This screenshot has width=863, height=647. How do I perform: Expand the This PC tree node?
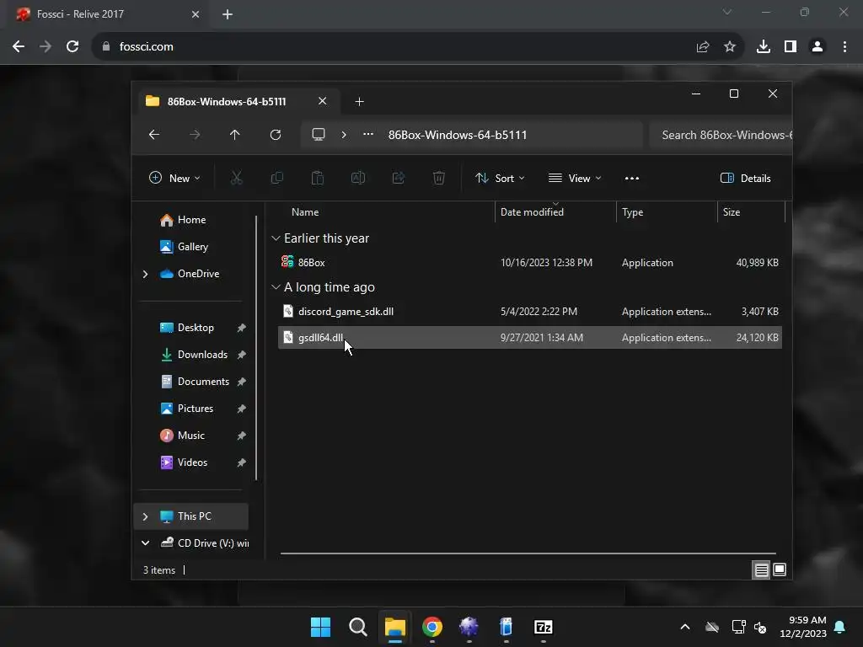[145, 516]
